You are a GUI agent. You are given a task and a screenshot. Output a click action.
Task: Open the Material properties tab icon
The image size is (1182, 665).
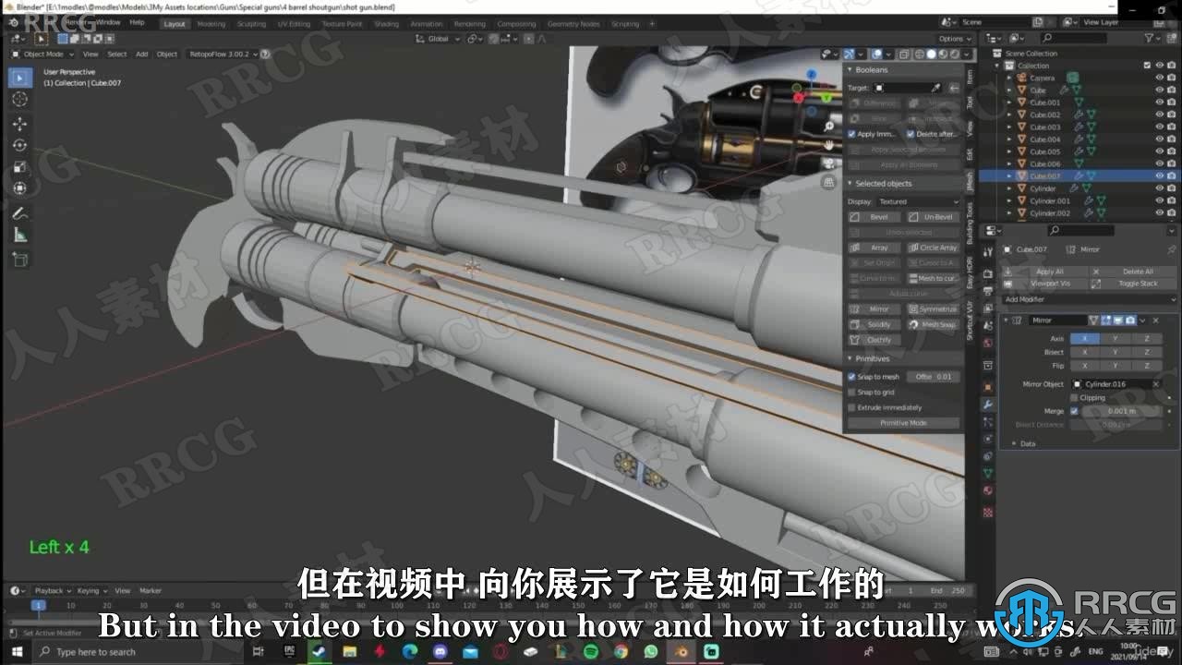tap(988, 490)
